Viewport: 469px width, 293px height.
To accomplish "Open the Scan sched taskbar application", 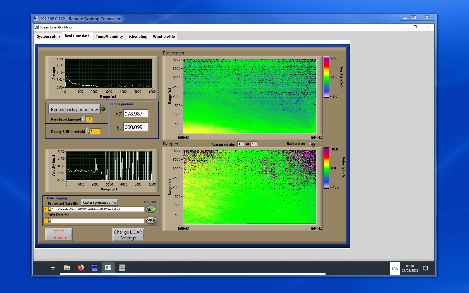I will (122, 268).
